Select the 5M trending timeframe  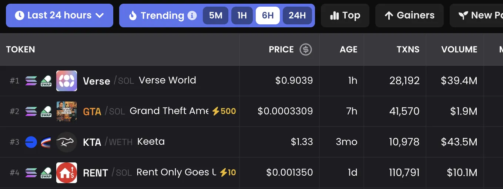(215, 16)
